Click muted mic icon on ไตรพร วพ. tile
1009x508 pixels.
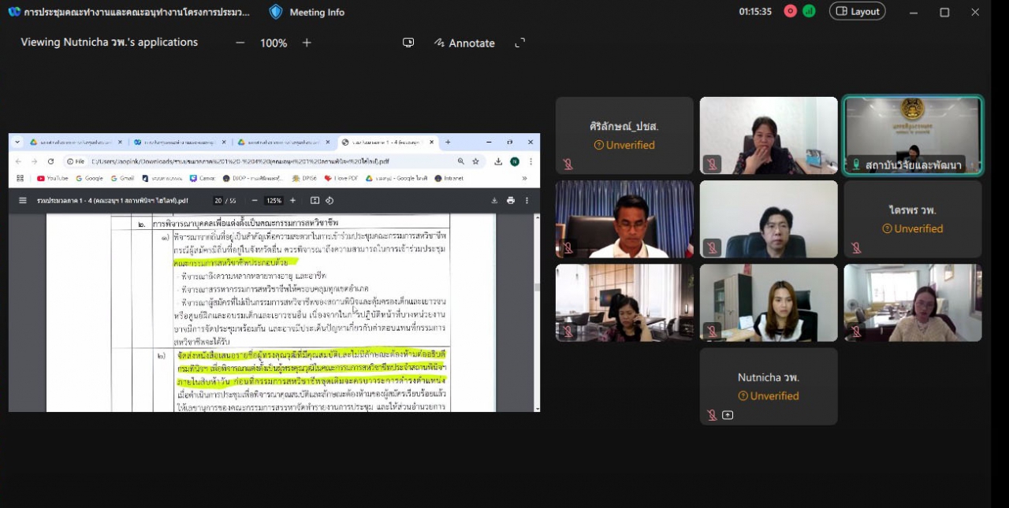(x=856, y=247)
